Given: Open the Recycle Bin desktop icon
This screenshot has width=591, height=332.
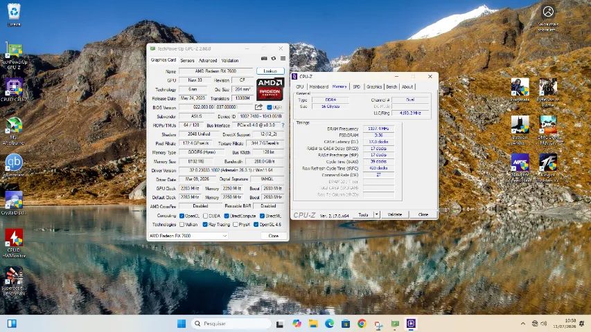Looking at the screenshot, I should tap(14, 15).
